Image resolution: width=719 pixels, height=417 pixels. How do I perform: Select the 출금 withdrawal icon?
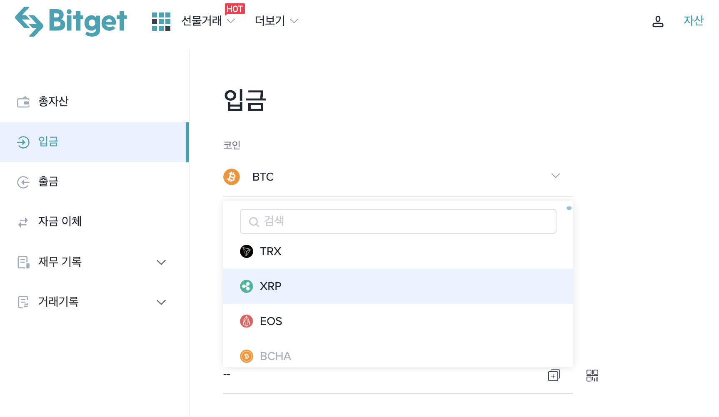point(24,182)
